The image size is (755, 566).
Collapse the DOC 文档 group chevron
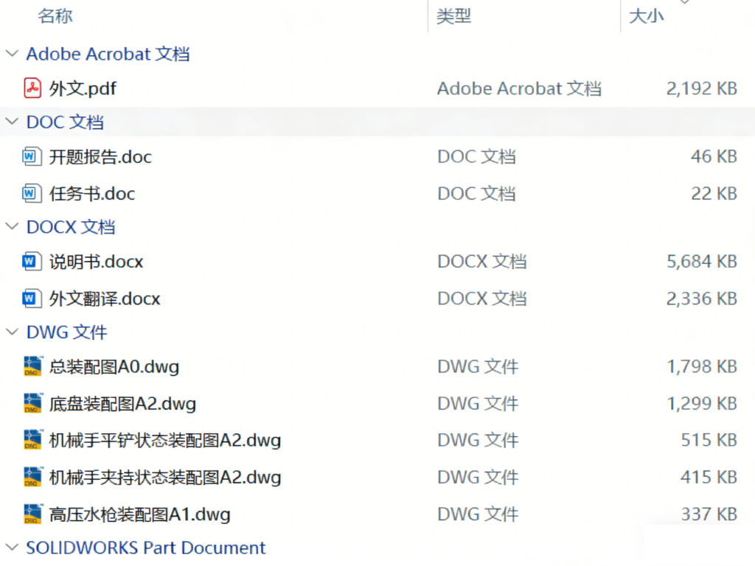11,121
